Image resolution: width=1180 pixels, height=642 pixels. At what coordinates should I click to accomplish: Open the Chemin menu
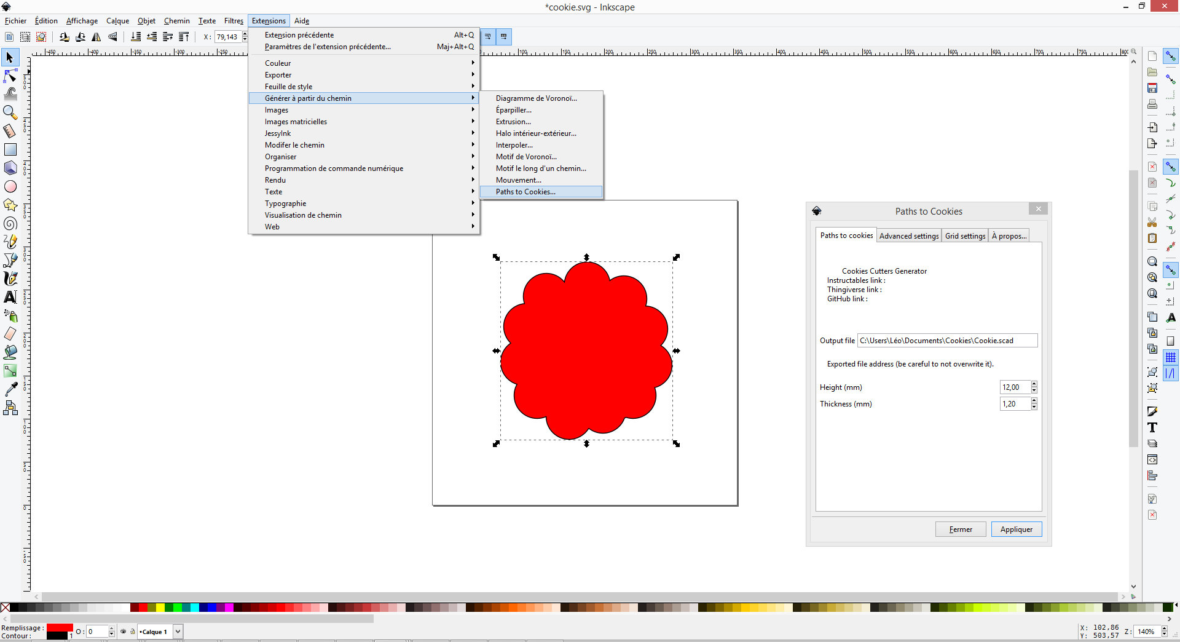point(176,21)
